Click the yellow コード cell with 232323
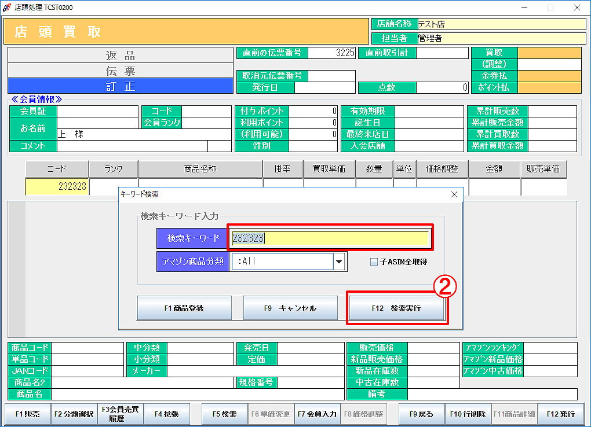This screenshot has height=427, width=591. point(57,187)
